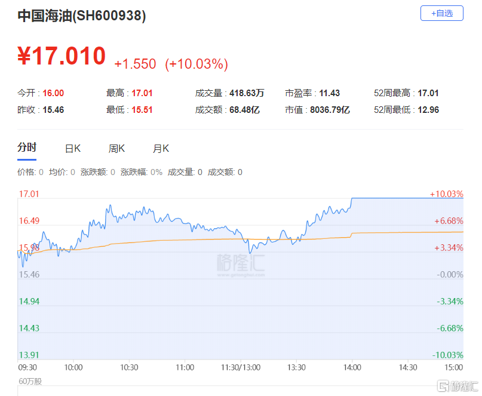
Task: Click the 价格: 0 readout above chart
Action: click(x=30, y=172)
